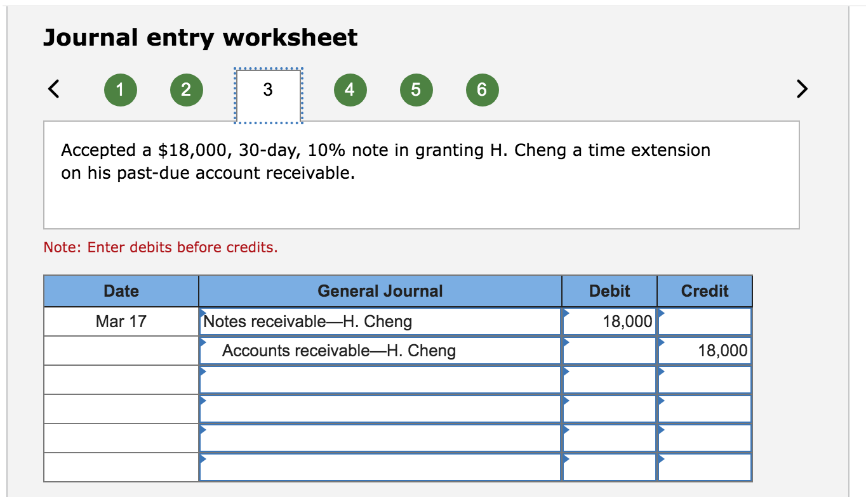Go to journal entry step 6
This screenshot has height=497, width=866.
pyautogui.click(x=482, y=90)
